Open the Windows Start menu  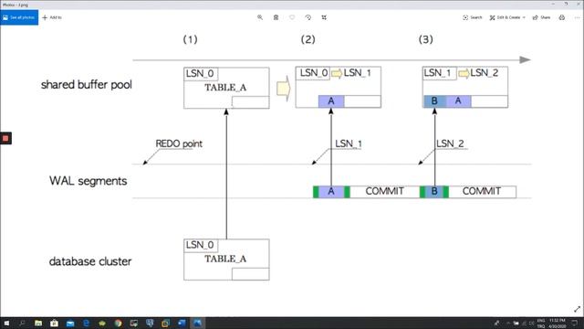click(6, 323)
